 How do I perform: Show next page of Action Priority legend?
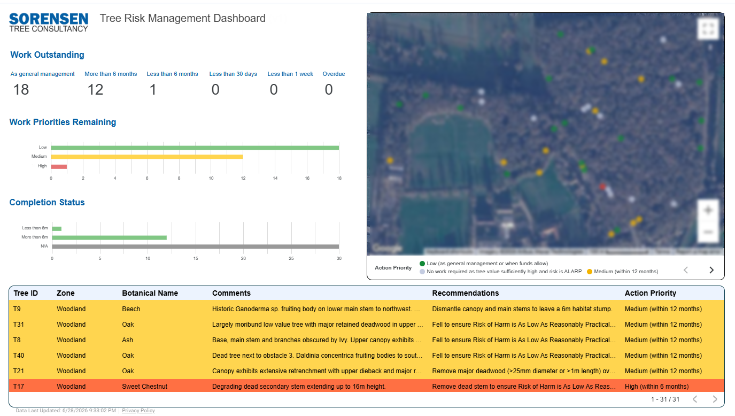[711, 270]
